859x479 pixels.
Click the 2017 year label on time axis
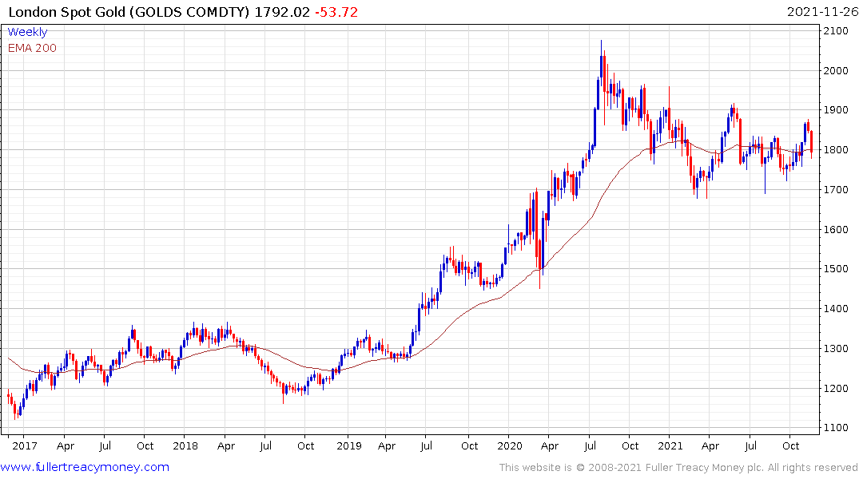coord(25,445)
